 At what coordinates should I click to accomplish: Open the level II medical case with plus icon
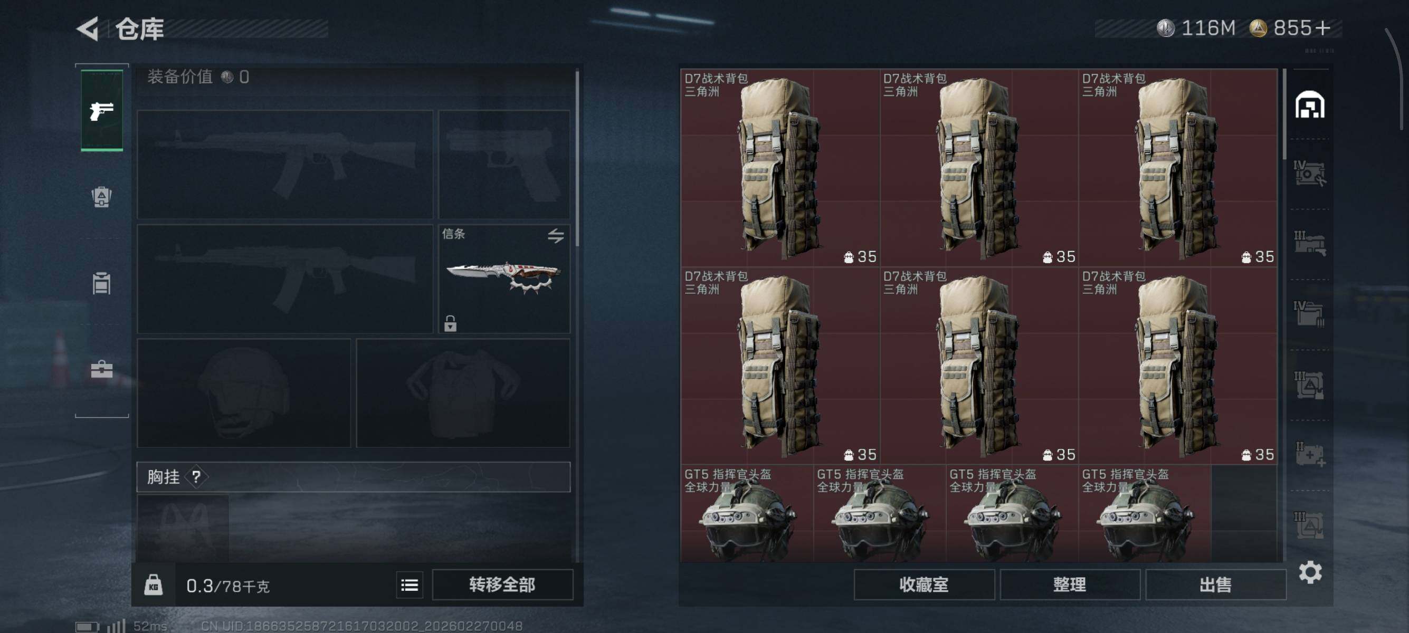(x=1309, y=454)
